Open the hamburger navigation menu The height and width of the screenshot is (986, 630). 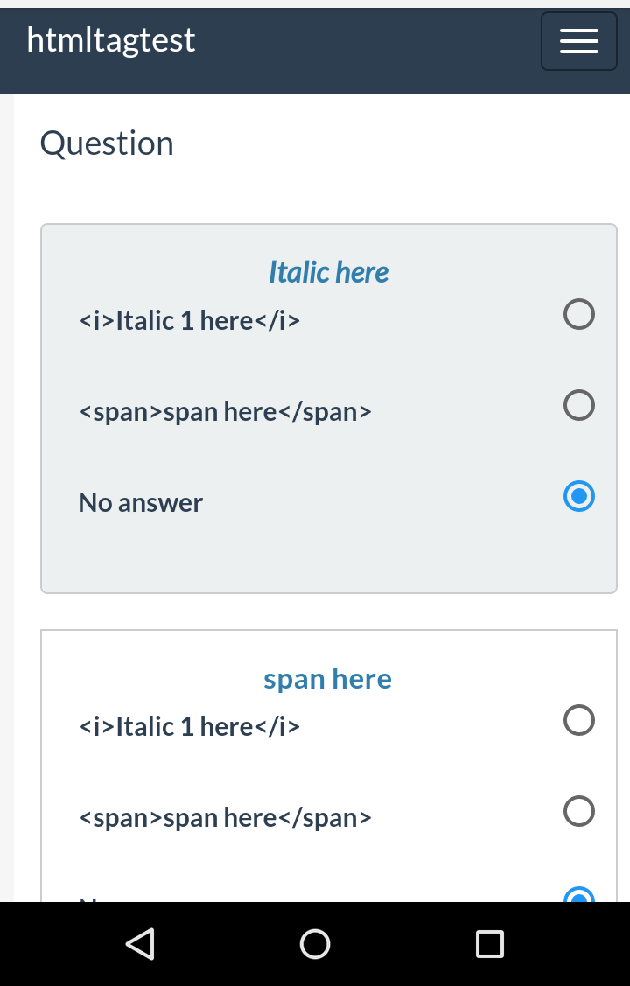point(578,41)
